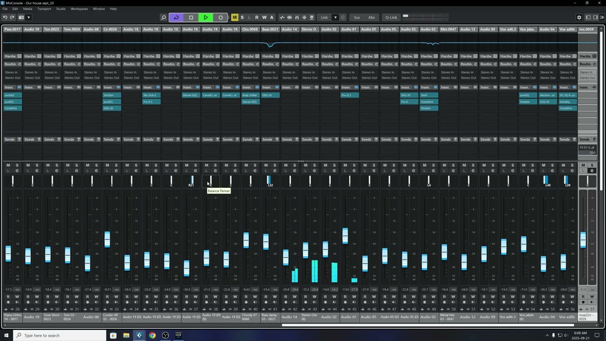Screen dimensions: 606x341
Task: Open edit channel settings (e) for loo.0059
Action: coord(592,170)
